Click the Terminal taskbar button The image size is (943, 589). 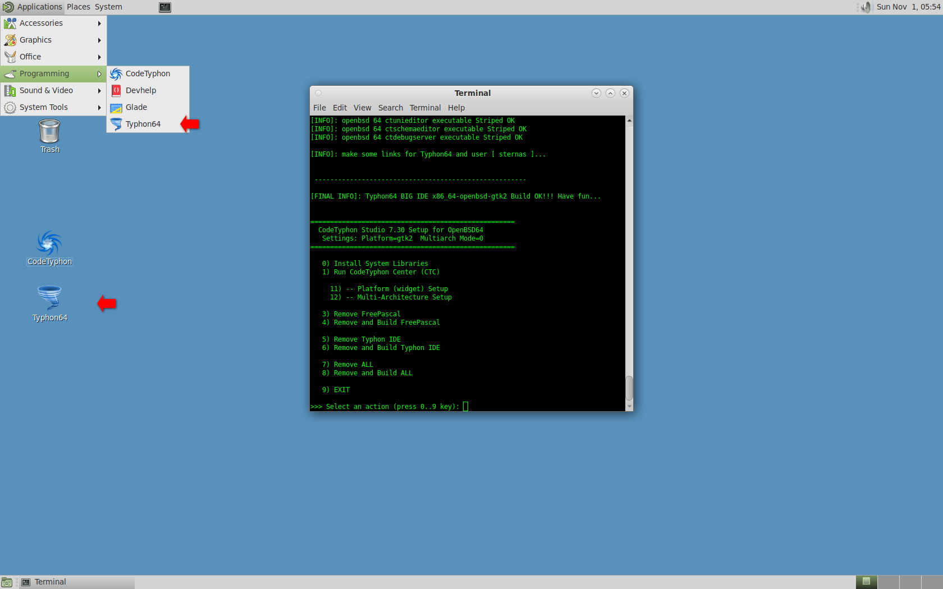pyautogui.click(x=77, y=582)
